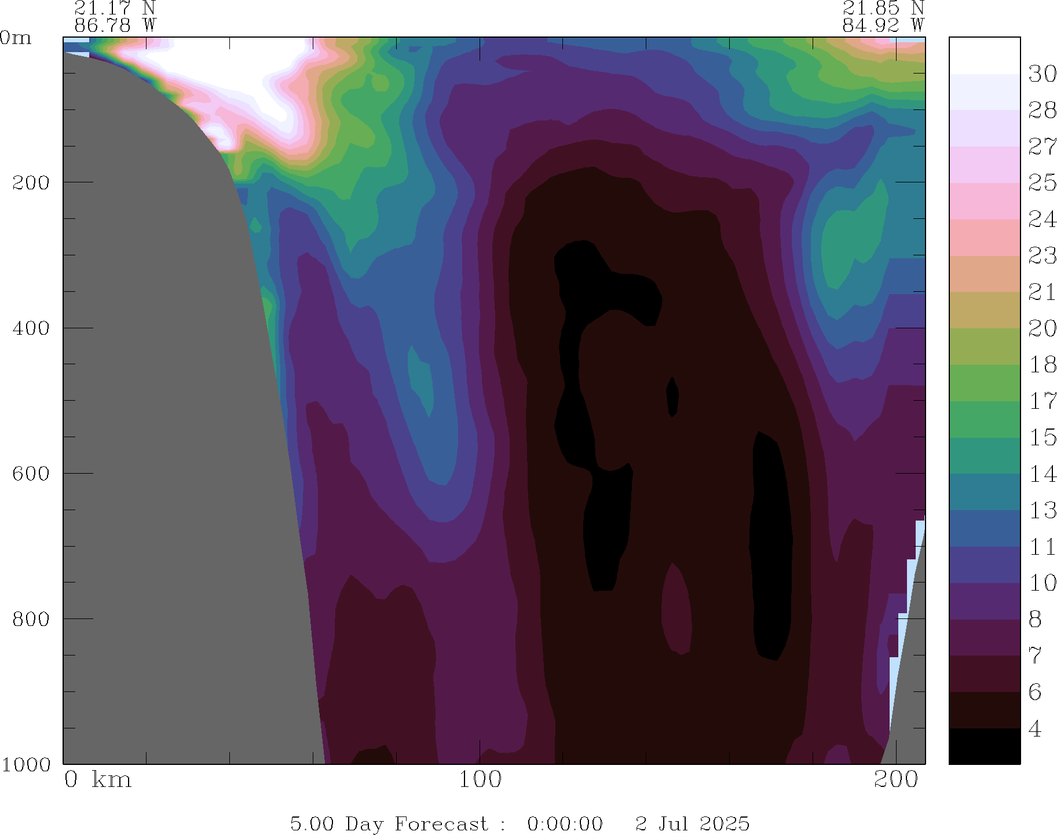The image size is (1057, 835).
Task: Click the white swatch at the colorbar top
Action: (x=984, y=56)
